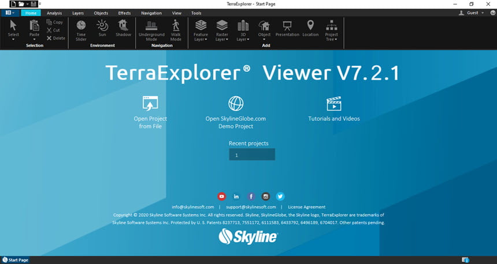The width and height of the screenshot is (497, 264).
Task: Switch to the View tab
Action: [x=176, y=13]
